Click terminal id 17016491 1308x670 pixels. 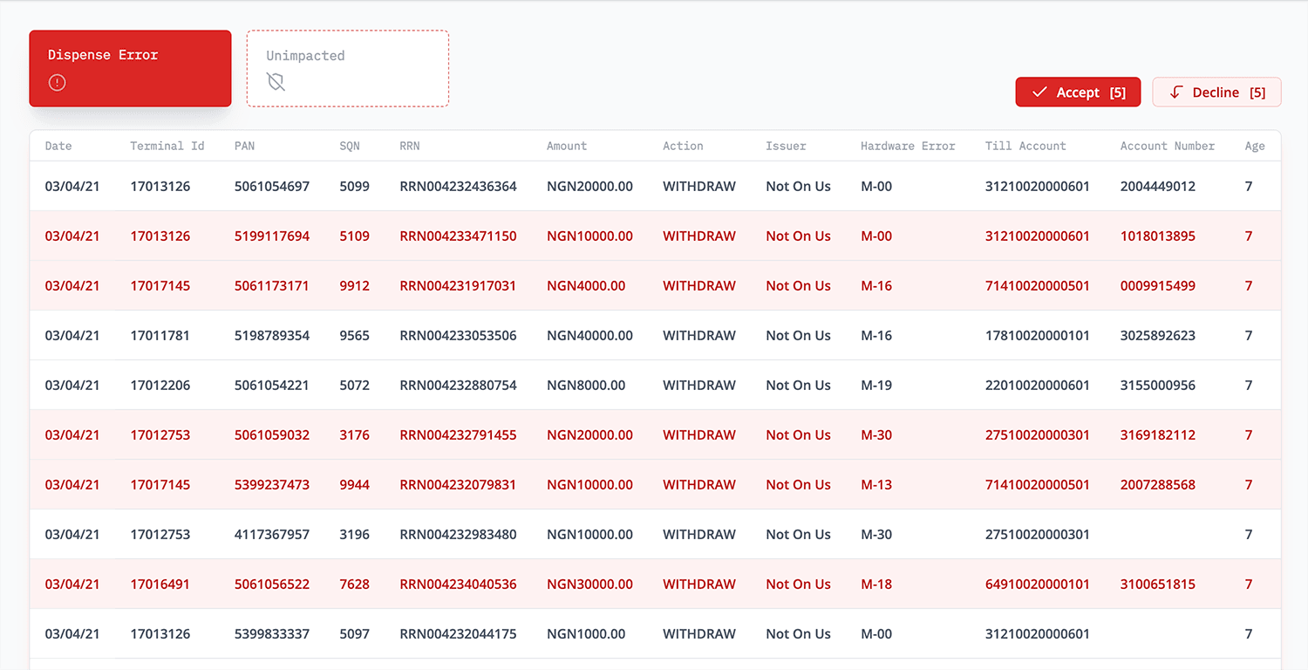pos(160,584)
